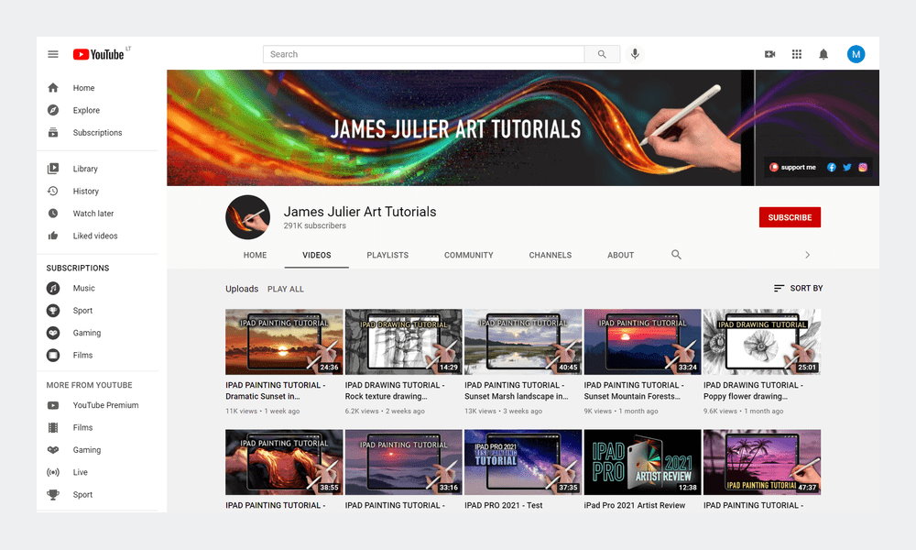The width and height of the screenshot is (916, 550).
Task: Click the support me banner link
Action: pos(792,167)
